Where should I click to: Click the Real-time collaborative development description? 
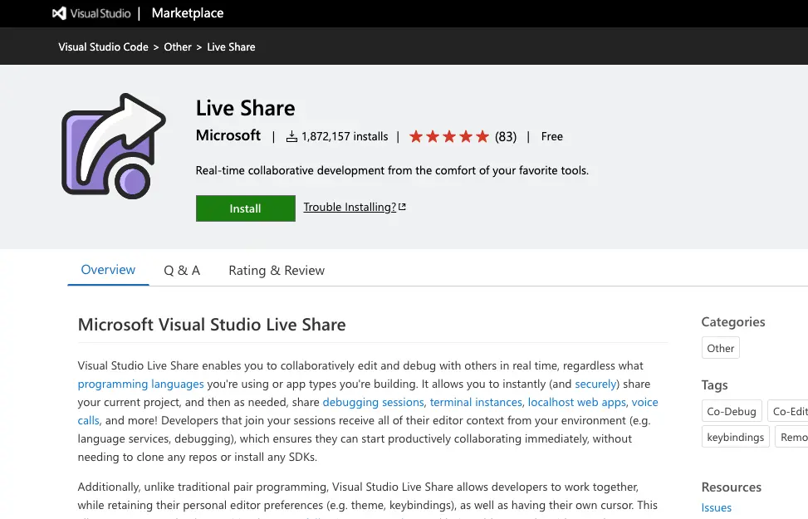coord(392,170)
